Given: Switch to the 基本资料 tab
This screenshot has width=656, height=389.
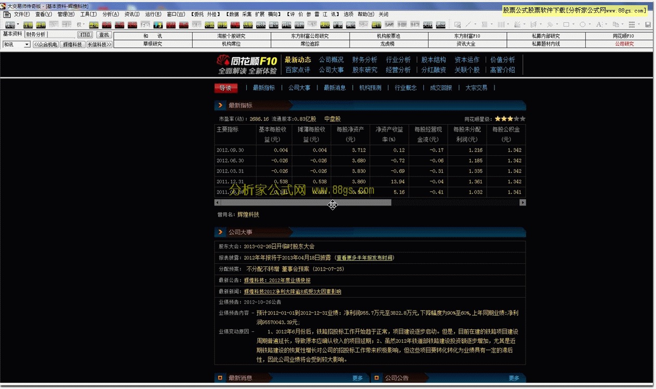Looking at the screenshot, I should click(13, 34).
